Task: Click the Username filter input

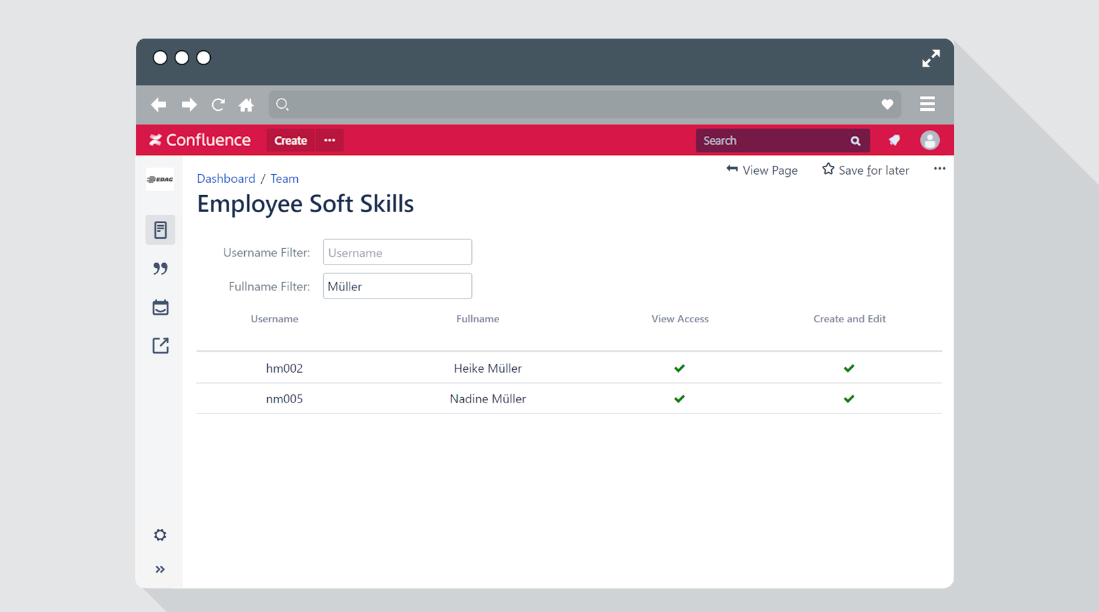Action: pos(397,252)
